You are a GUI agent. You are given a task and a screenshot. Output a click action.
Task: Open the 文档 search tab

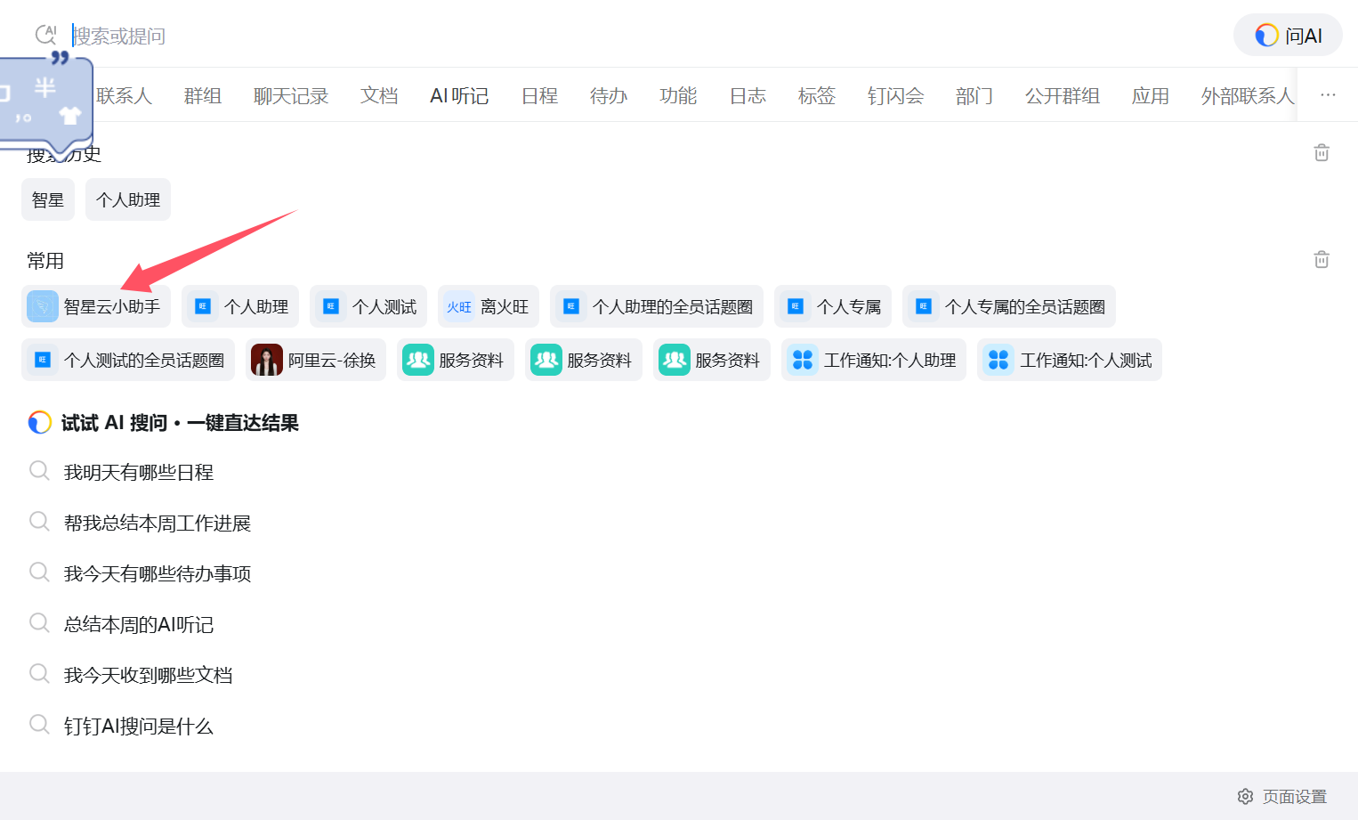(x=378, y=95)
